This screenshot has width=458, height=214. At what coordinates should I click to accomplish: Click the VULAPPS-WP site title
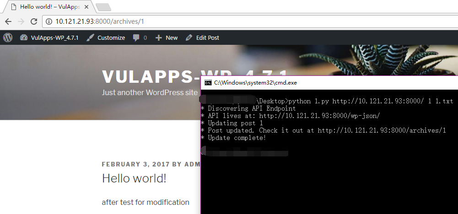(151, 77)
